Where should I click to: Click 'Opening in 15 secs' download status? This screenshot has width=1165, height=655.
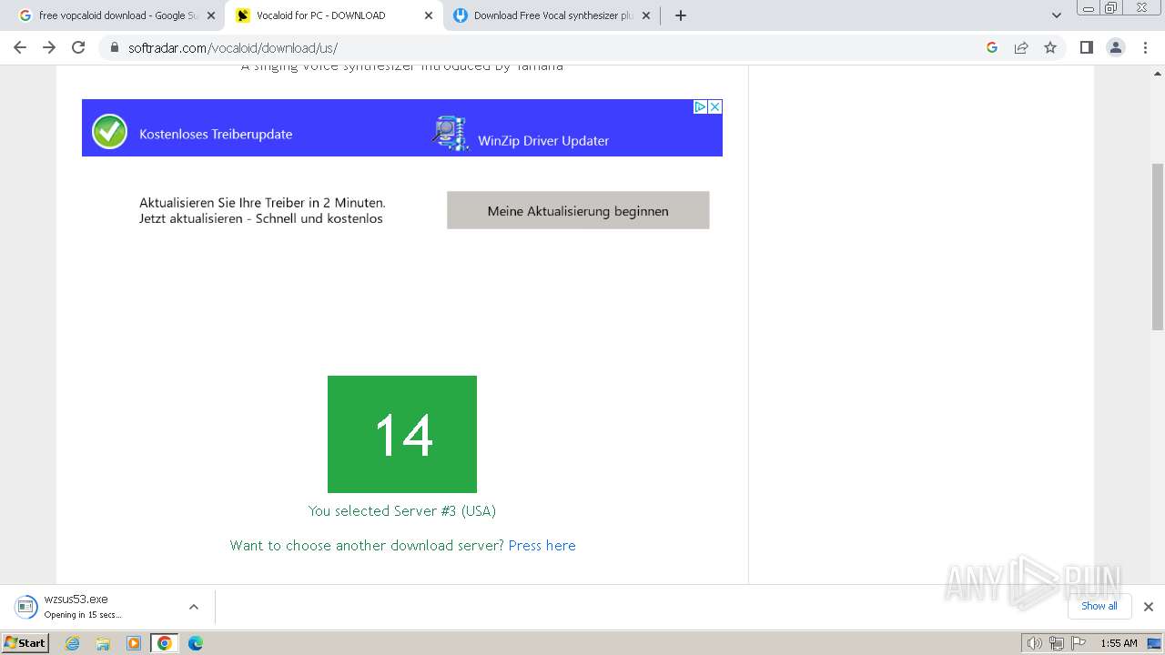[83, 615]
